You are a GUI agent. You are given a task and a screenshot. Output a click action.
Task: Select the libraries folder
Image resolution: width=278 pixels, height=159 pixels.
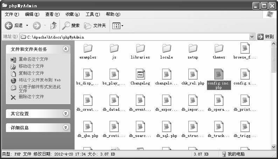click(140, 51)
